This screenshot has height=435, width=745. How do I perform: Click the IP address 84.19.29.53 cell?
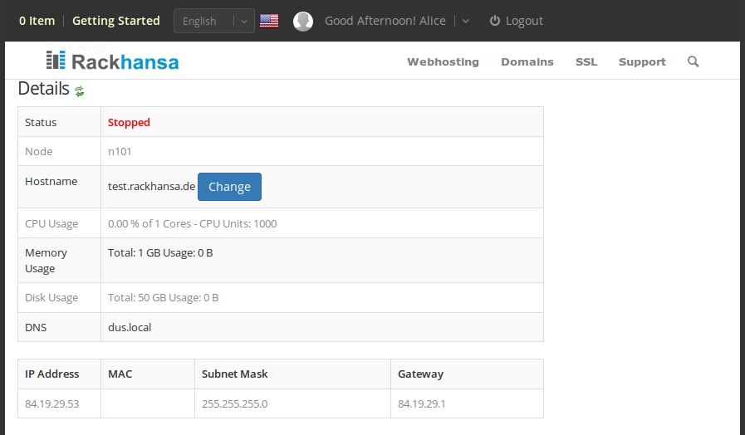click(x=51, y=403)
